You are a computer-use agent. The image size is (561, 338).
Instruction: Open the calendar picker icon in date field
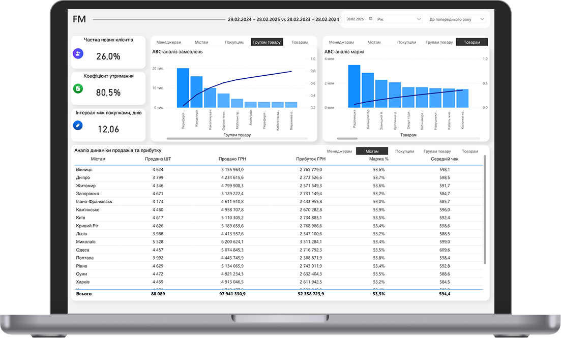tap(370, 19)
